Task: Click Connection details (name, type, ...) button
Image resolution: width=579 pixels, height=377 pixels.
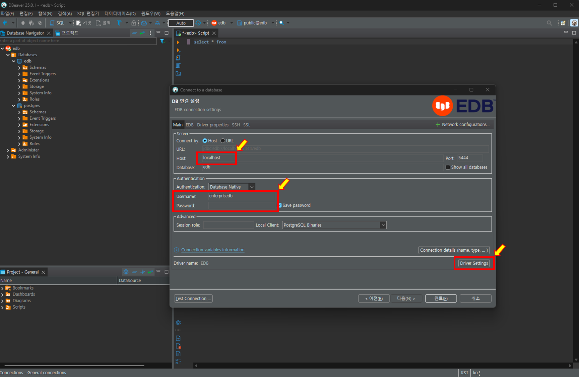Action: coord(454,250)
